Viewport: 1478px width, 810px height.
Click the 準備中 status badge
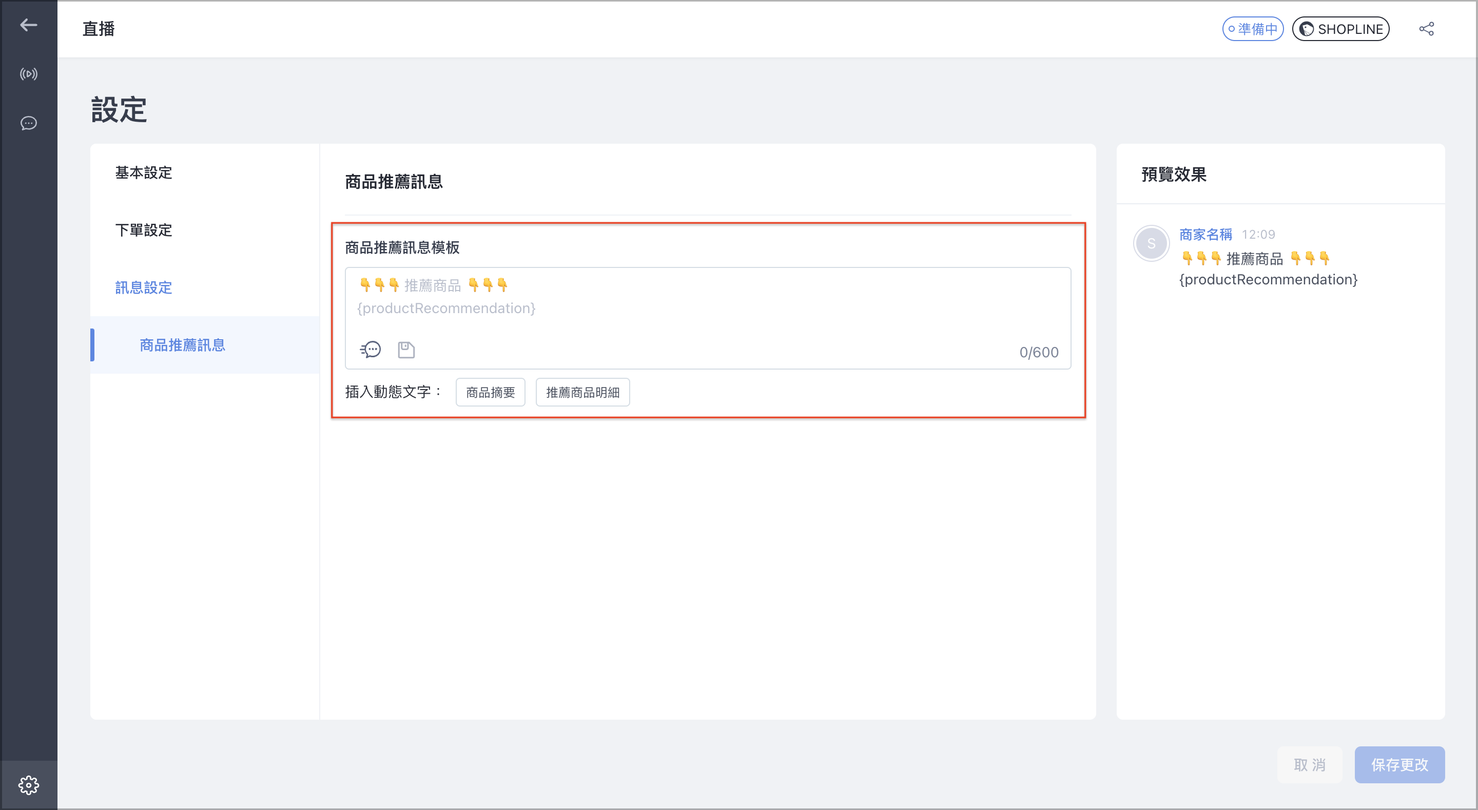1253,29
